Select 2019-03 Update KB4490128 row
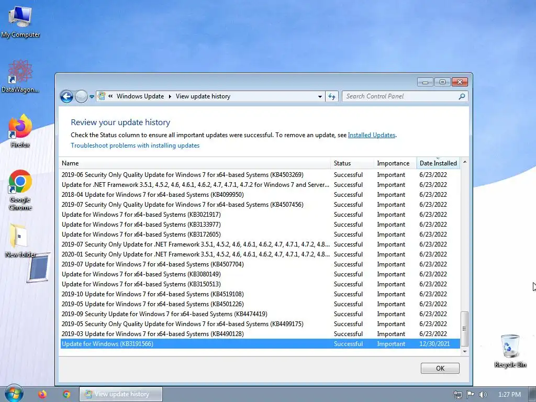The height and width of the screenshot is (402, 536). pyautogui.click(x=260, y=333)
